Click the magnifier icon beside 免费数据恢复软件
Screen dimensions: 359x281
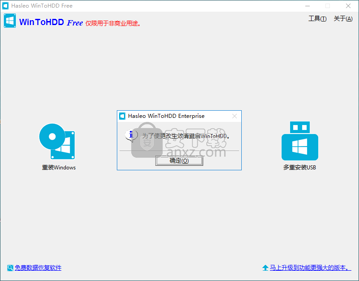10,268
